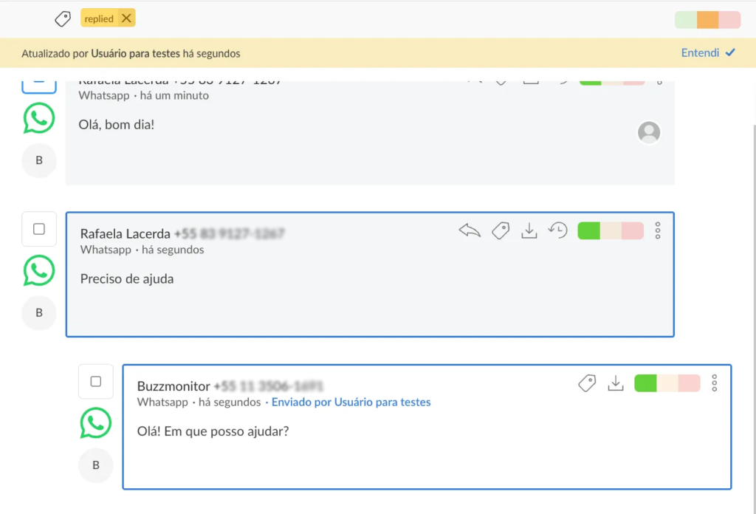Click WhatsApp icon beside "Preciso de ajuda" message
This screenshot has width=756, height=514.
pos(39,271)
